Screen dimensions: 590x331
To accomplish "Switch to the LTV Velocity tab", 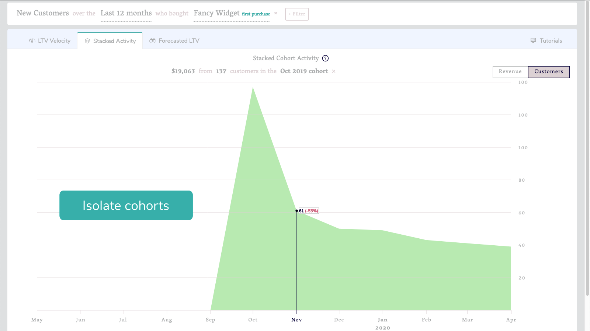I will click(49, 41).
